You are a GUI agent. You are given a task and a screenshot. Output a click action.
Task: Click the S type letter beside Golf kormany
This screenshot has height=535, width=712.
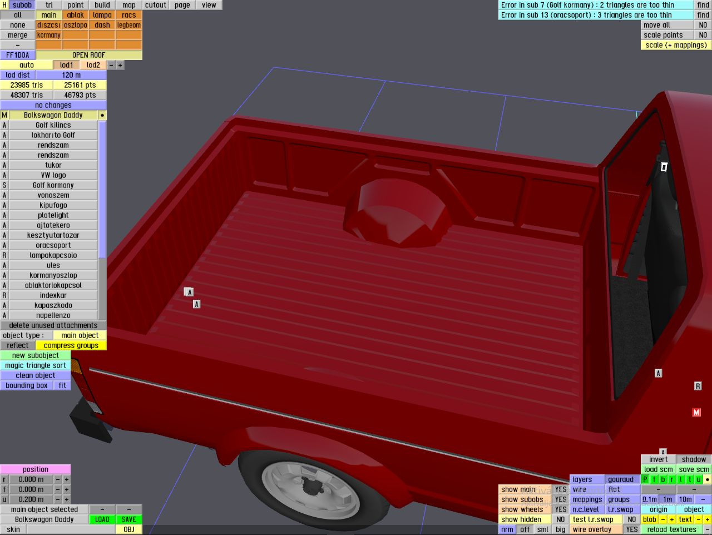(x=4, y=185)
